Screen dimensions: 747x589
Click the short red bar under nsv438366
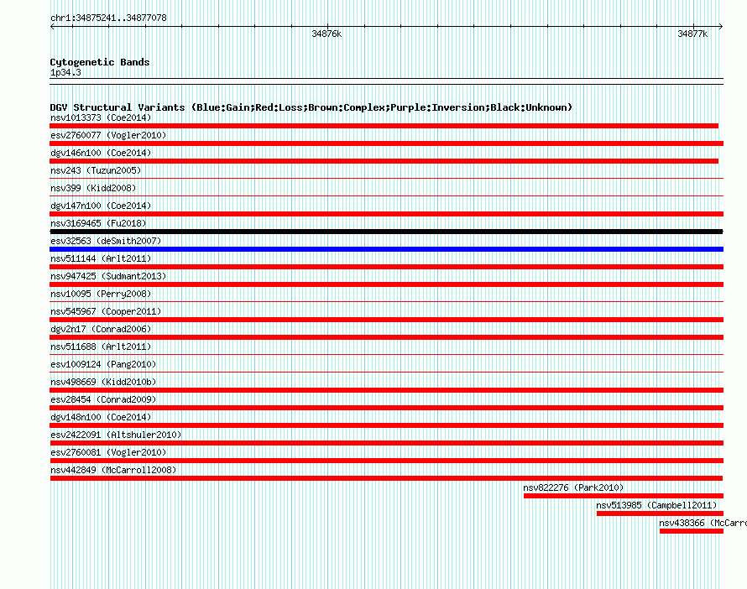(692, 531)
